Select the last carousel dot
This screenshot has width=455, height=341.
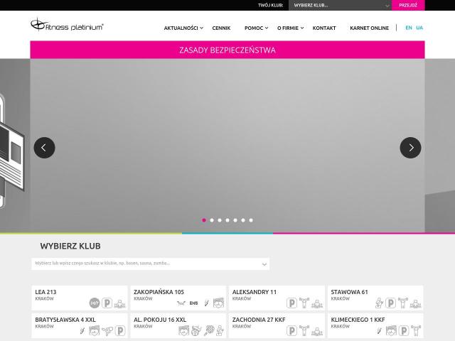pos(251,220)
